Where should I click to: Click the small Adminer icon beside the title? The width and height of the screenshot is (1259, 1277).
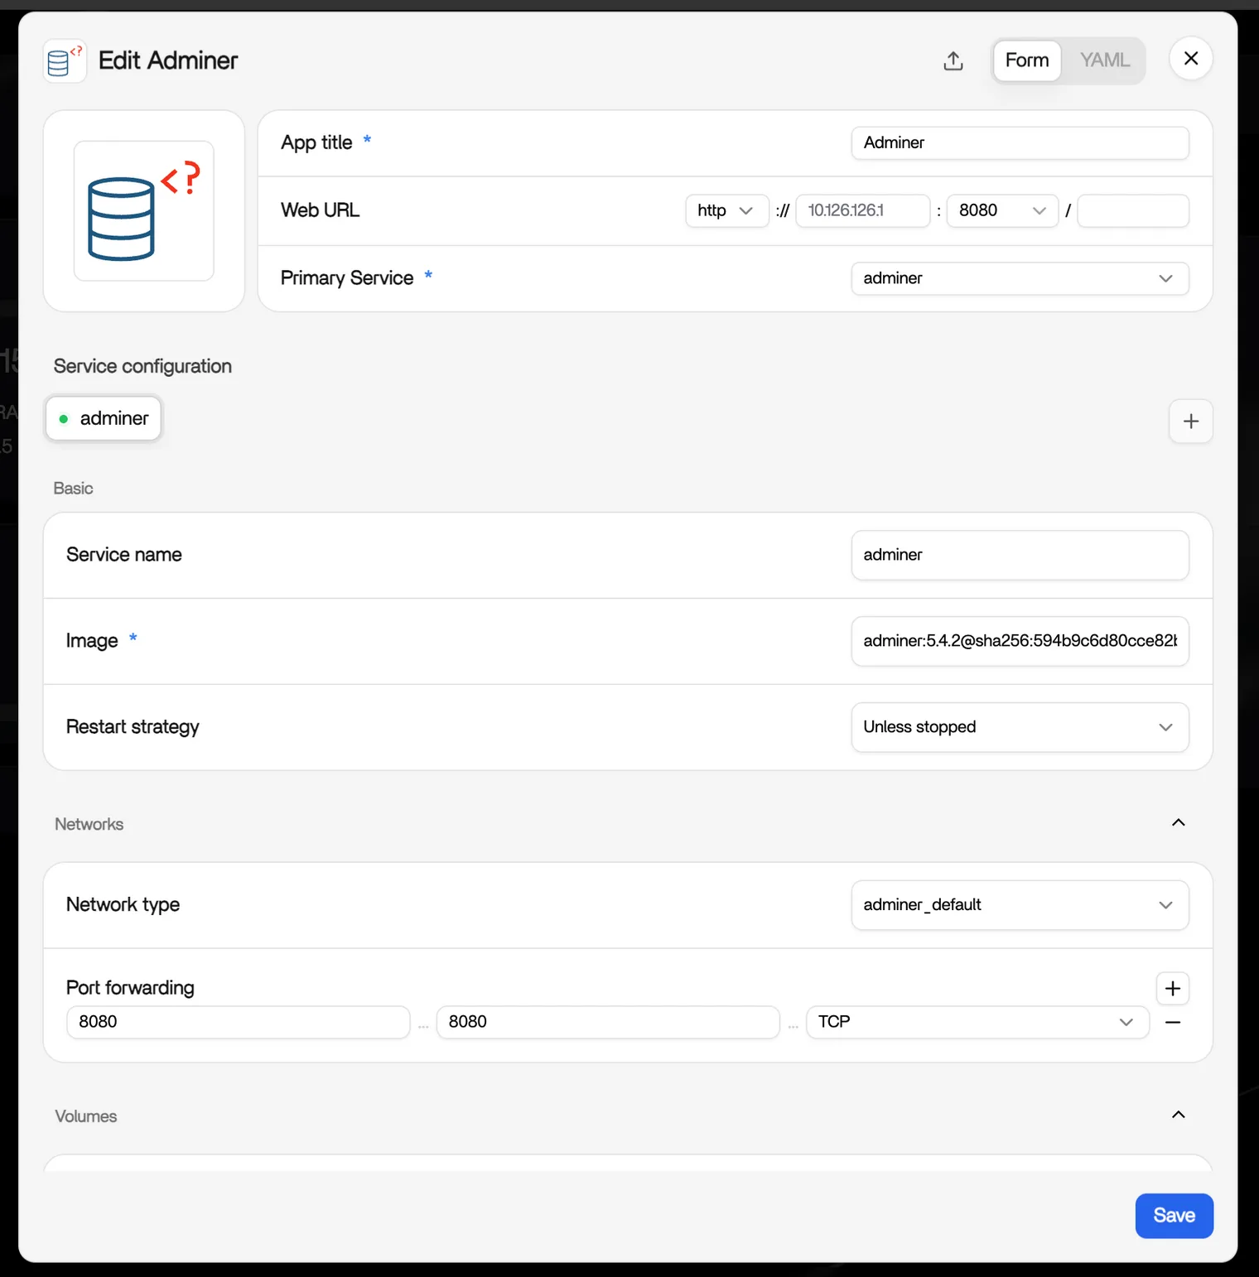coord(65,61)
